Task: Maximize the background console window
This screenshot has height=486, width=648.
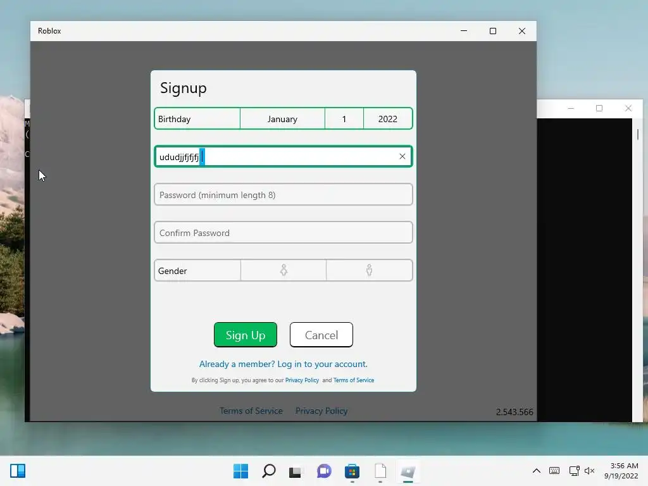Action: point(599,108)
